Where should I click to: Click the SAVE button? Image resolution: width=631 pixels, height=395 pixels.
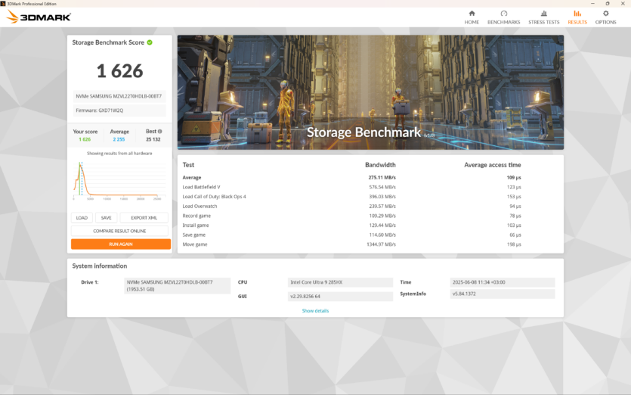pos(107,218)
